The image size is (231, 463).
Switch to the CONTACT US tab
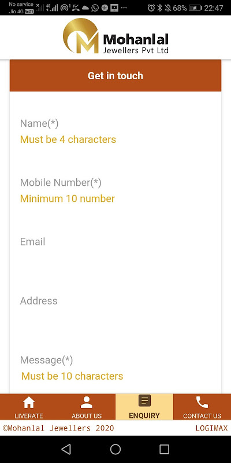(202, 407)
